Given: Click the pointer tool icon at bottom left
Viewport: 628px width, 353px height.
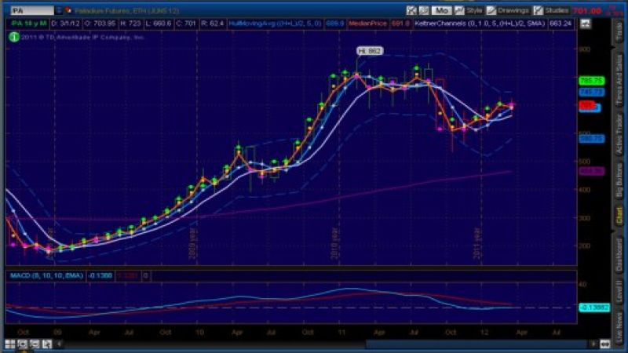Looking at the screenshot, I should tap(47, 344).
